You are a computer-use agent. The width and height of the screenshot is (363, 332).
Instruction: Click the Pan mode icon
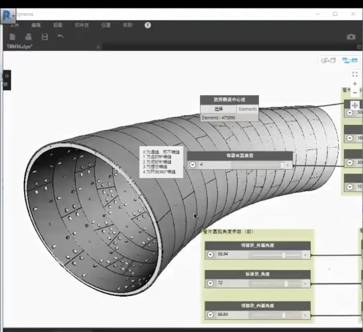click(355, 105)
